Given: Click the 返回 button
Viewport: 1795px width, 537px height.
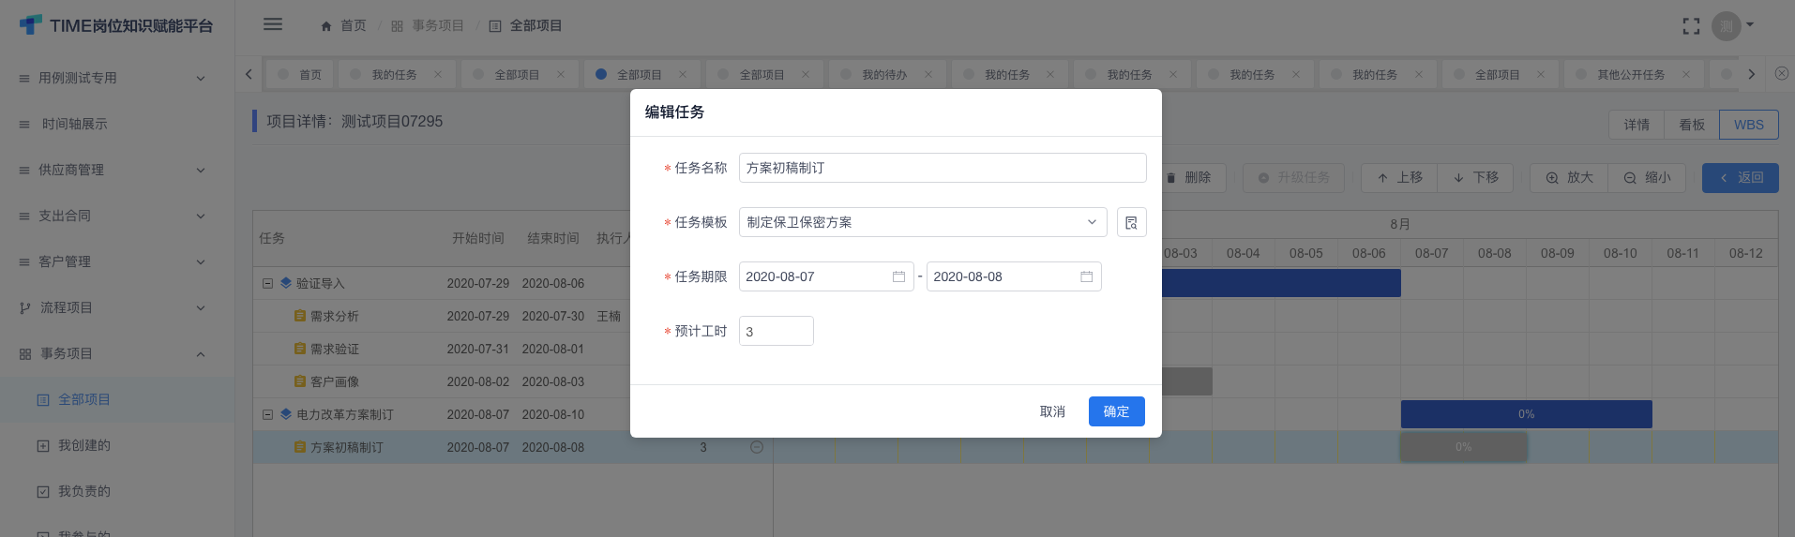Looking at the screenshot, I should point(1740,177).
